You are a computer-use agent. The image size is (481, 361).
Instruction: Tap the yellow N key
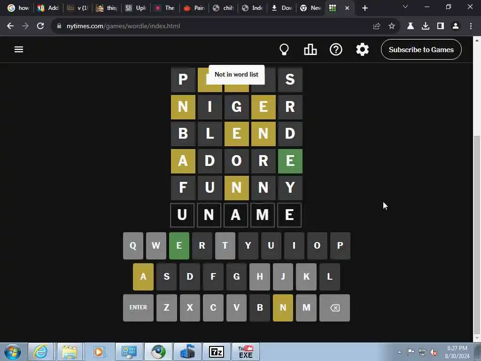coord(283,307)
